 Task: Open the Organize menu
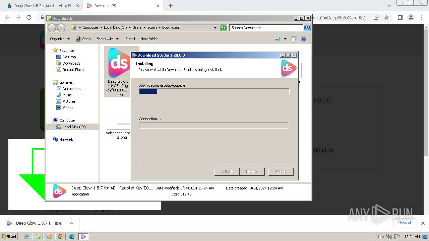click(x=60, y=39)
